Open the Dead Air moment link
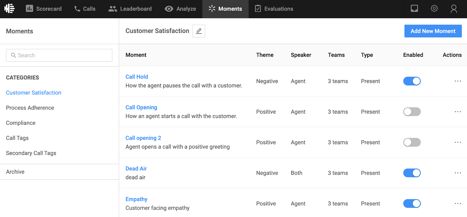 coord(136,169)
